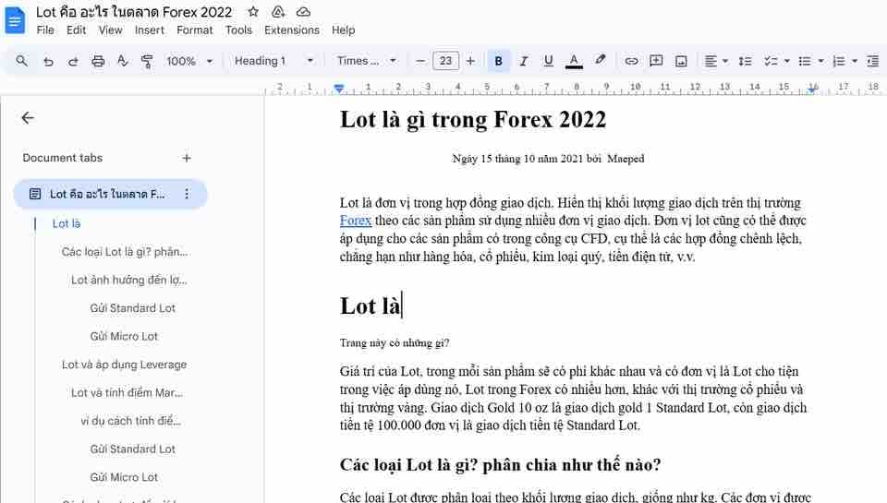Open the text color picker

pyautogui.click(x=574, y=61)
